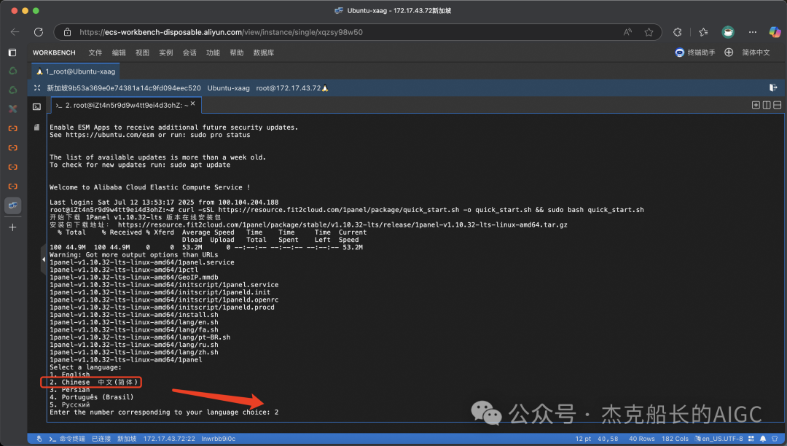Open the browser three-dot menu
This screenshot has width=787, height=446.
(x=752, y=32)
